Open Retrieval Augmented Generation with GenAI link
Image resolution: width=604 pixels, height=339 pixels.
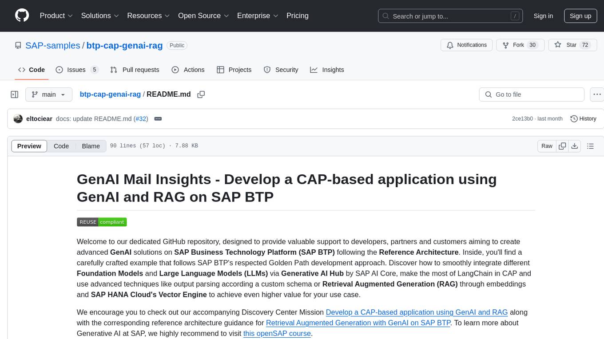[358, 323]
